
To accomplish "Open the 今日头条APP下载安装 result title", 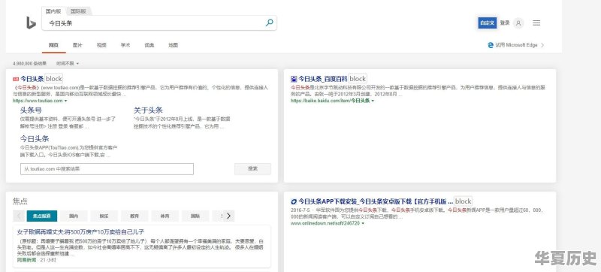I will tap(376, 201).
